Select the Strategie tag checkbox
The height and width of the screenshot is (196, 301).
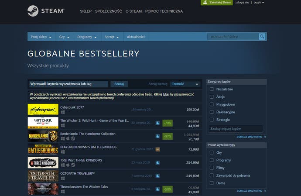[212, 120]
